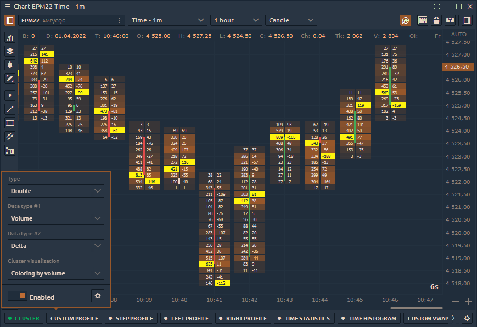Click the AUTO price scale button
Viewport: 477px width, 327px height.
[x=458, y=35]
